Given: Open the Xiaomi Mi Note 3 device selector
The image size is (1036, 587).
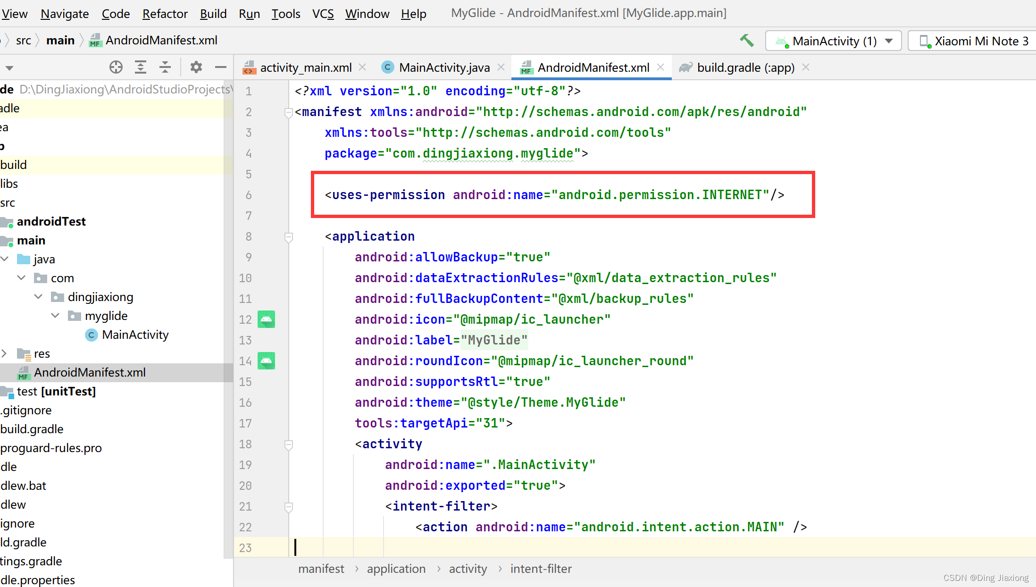Looking at the screenshot, I should point(972,41).
